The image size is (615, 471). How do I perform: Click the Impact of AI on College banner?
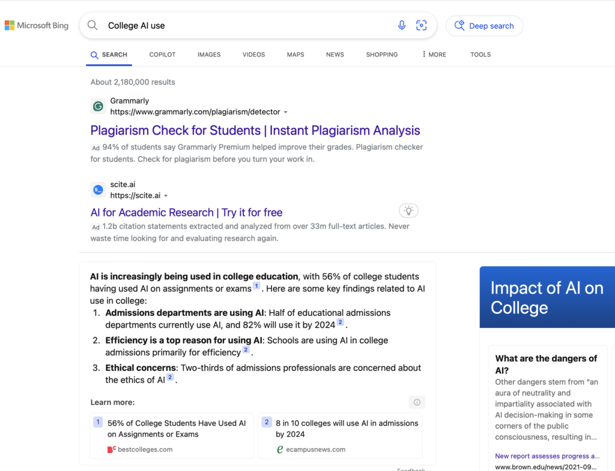click(x=547, y=297)
